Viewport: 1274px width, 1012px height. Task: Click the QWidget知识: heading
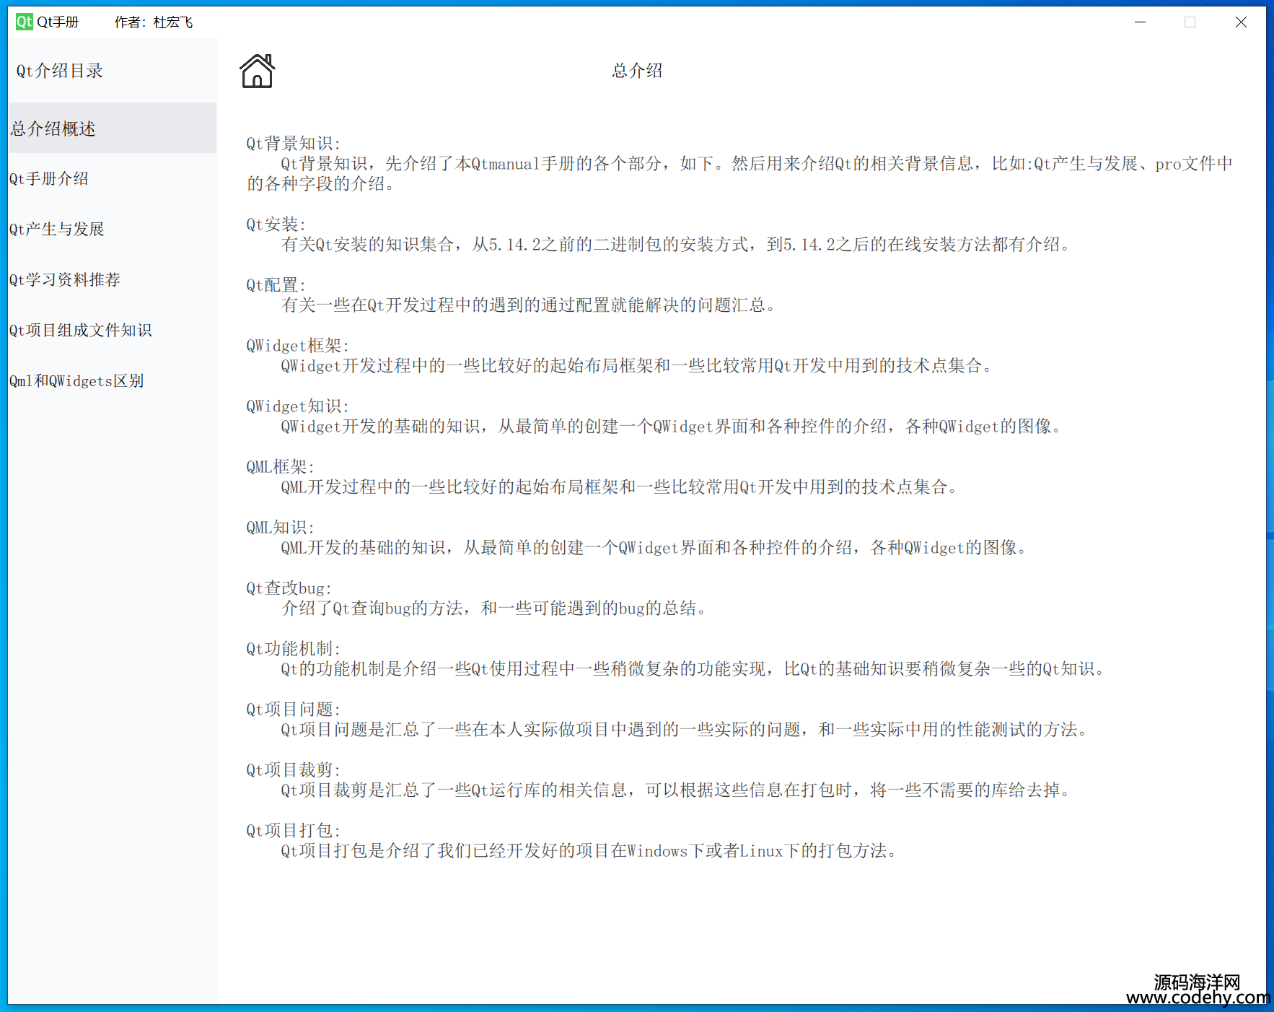click(297, 406)
